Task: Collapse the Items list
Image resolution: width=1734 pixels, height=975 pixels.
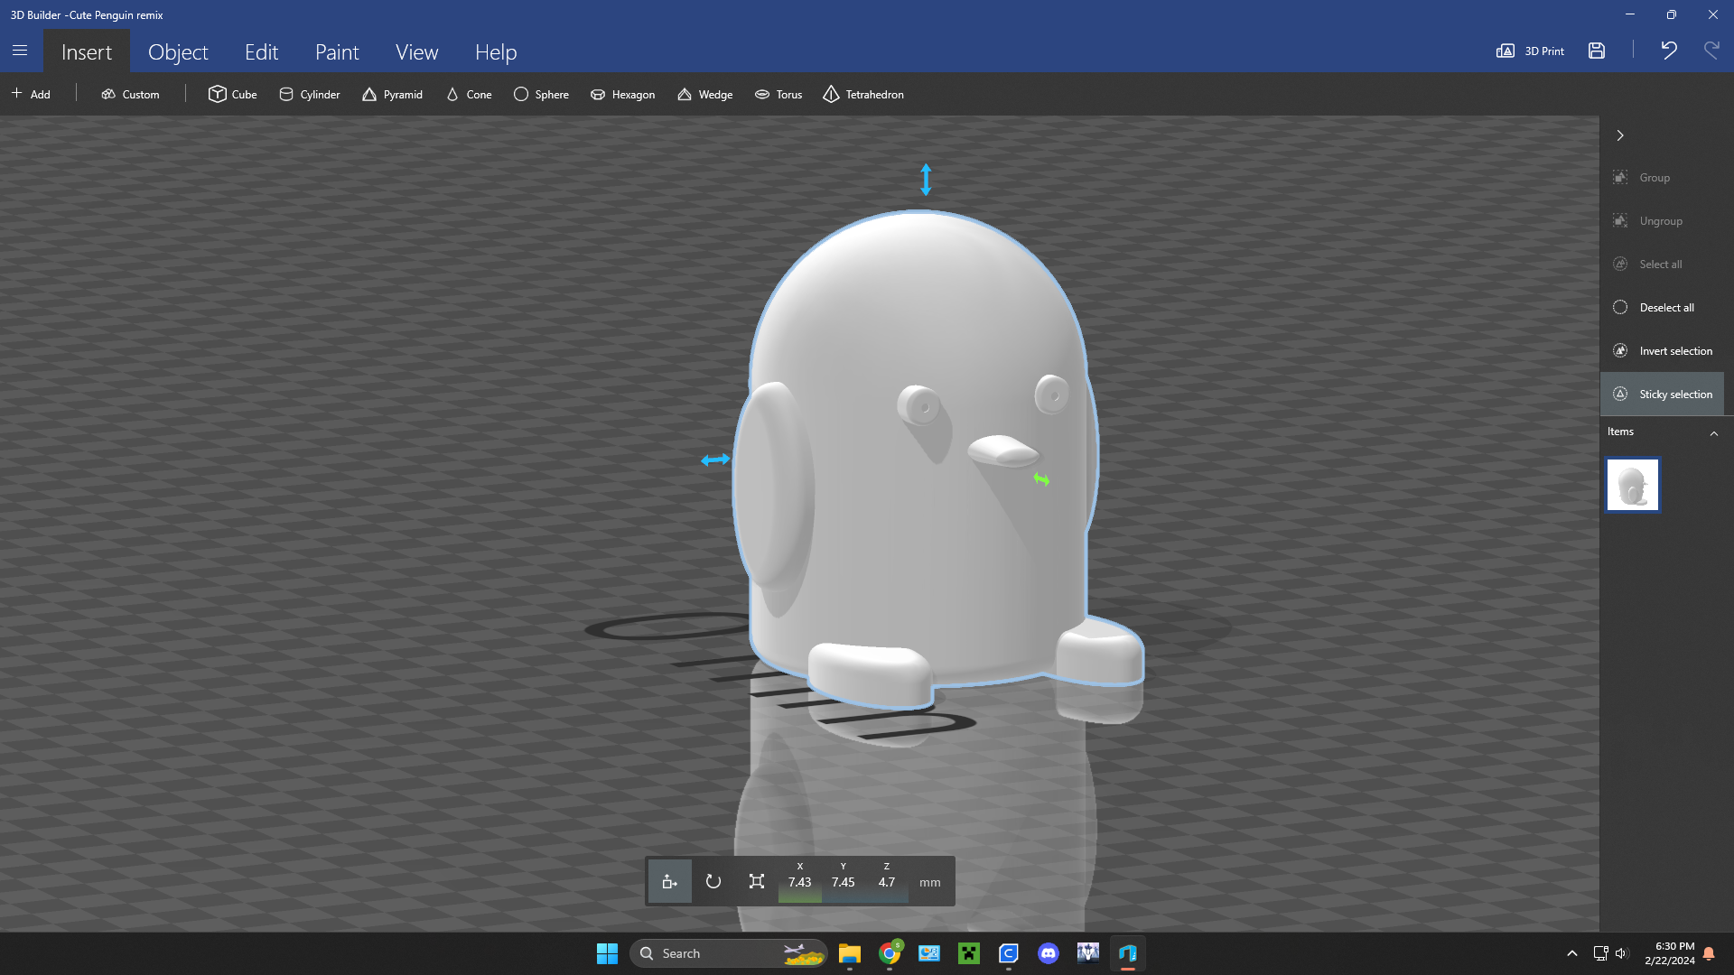Action: (x=1713, y=433)
